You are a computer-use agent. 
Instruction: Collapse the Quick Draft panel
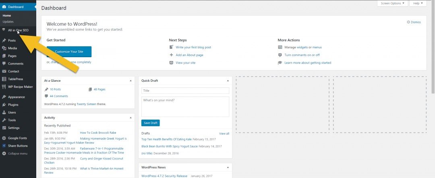pos(228,81)
